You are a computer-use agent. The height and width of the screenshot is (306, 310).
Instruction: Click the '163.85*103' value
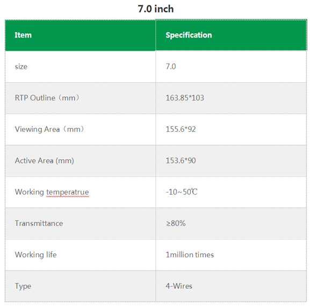click(185, 98)
